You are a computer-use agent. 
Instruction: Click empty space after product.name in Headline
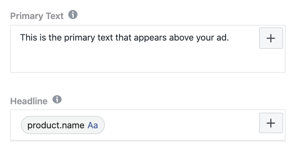tap(180, 125)
